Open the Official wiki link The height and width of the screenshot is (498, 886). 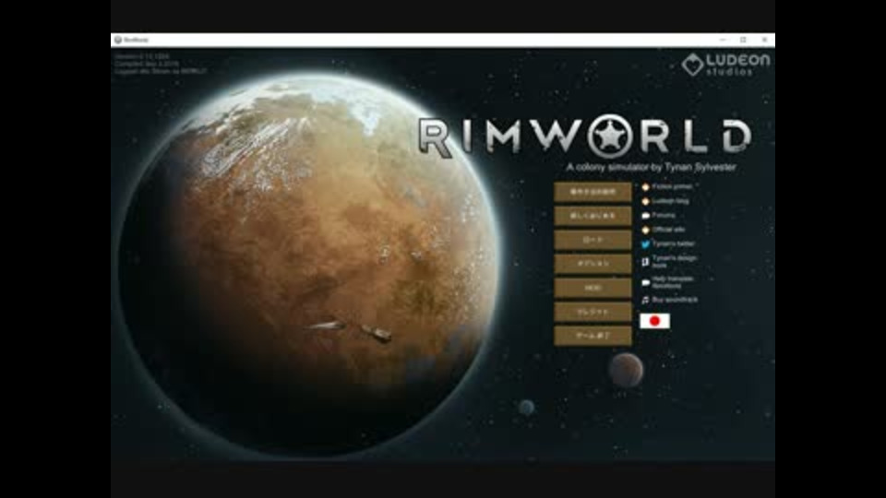point(668,230)
